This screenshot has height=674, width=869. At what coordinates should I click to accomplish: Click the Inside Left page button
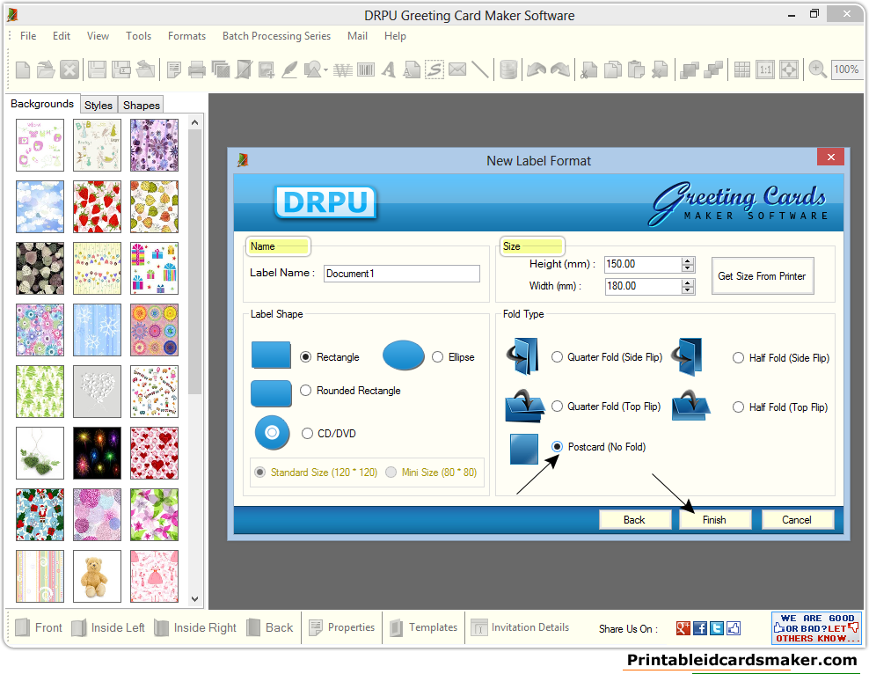point(109,627)
